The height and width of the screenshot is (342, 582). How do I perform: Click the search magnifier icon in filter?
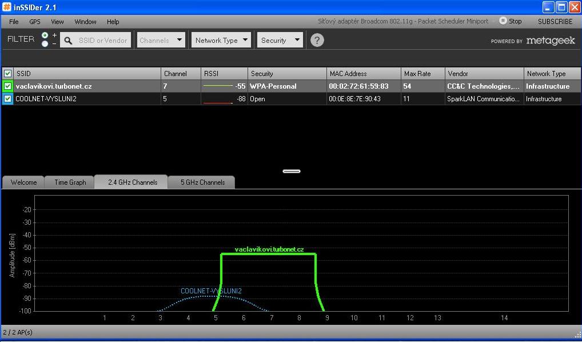pos(68,41)
